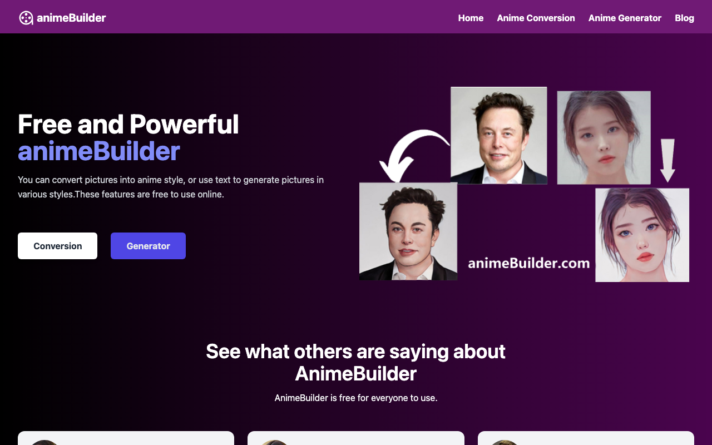
Task: Click the purple Generator button
Action: (148, 246)
